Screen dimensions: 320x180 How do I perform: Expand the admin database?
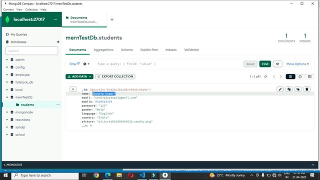click(7, 60)
